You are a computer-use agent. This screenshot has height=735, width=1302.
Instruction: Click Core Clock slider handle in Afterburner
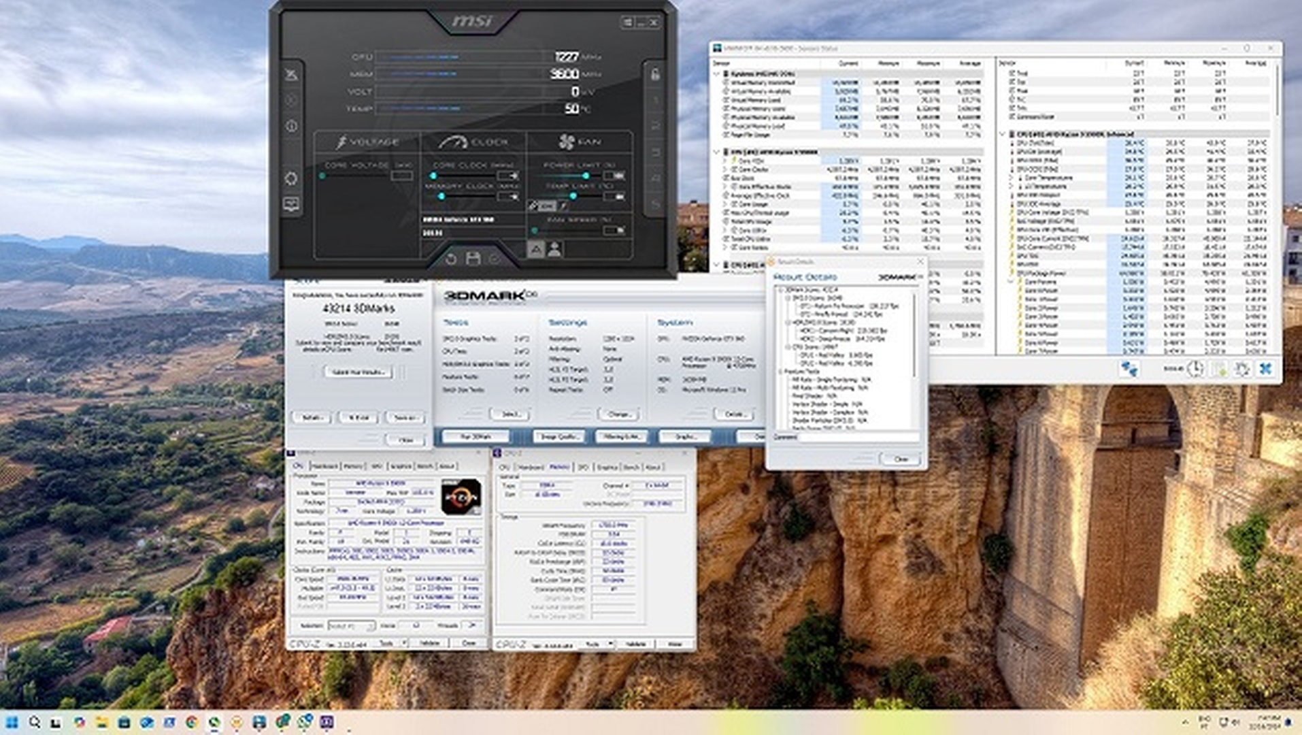(x=433, y=176)
